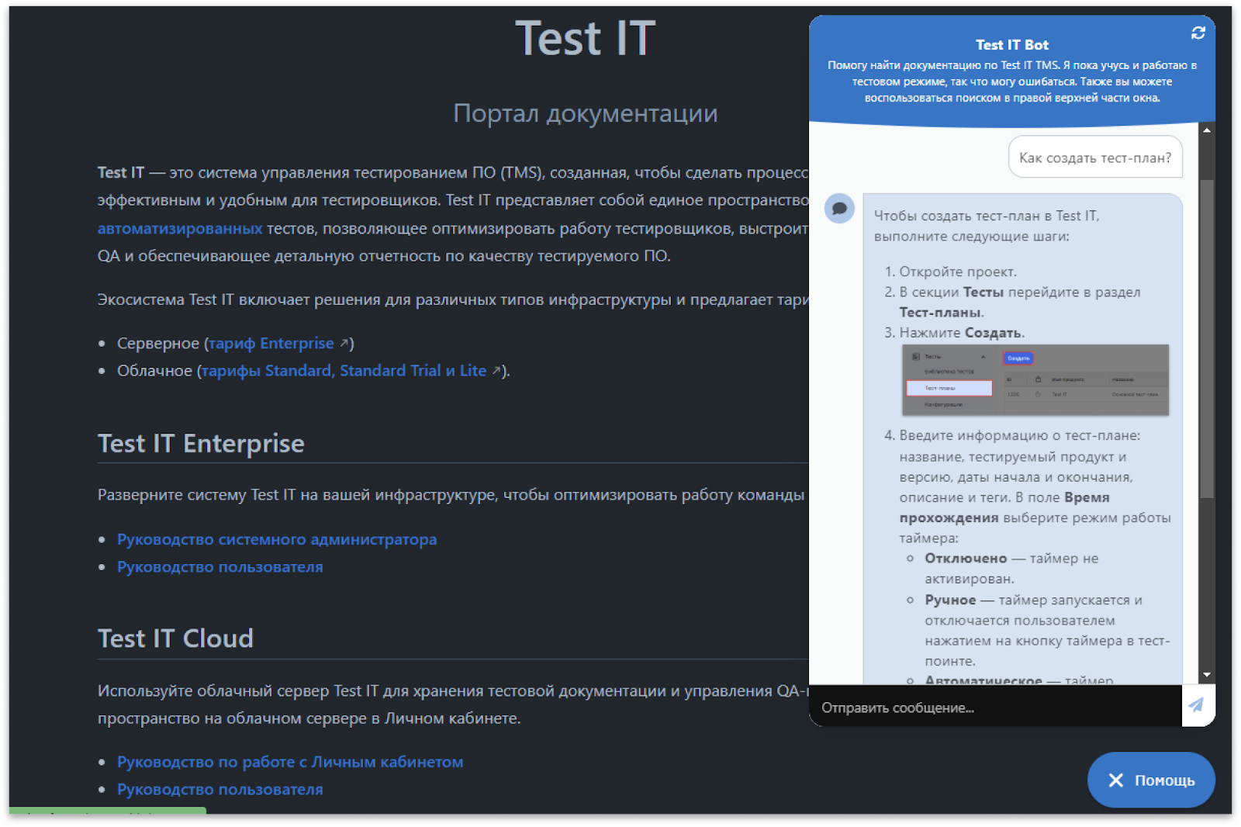Click the Портал документации subtitle
The image size is (1241, 827).
[x=586, y=113]
